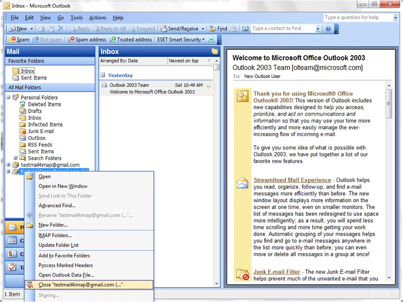Screen dimensions: 403x302
Task: Expand the Search Folders node
Action: tap(16, 158)
